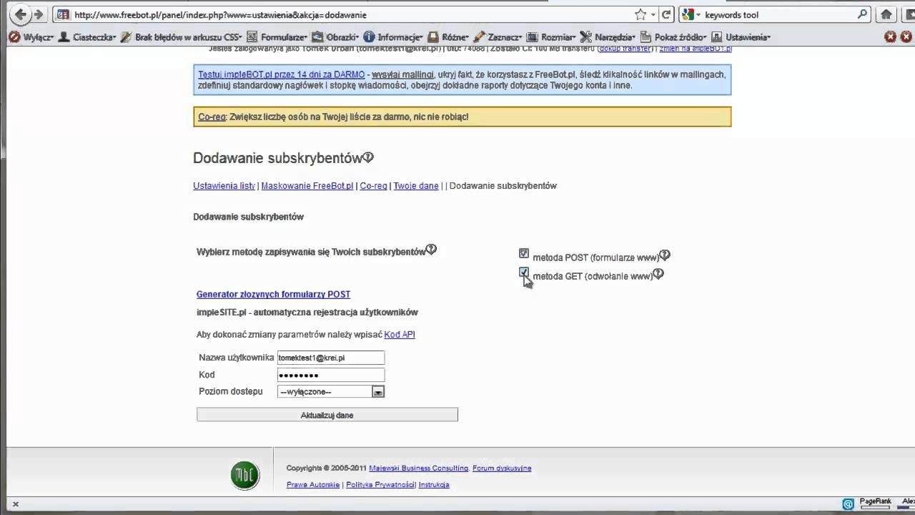Go back with the browser back arrow
The width and height of the screenshot is (915, 515).
pyautogui.click(x=21, y=14)
